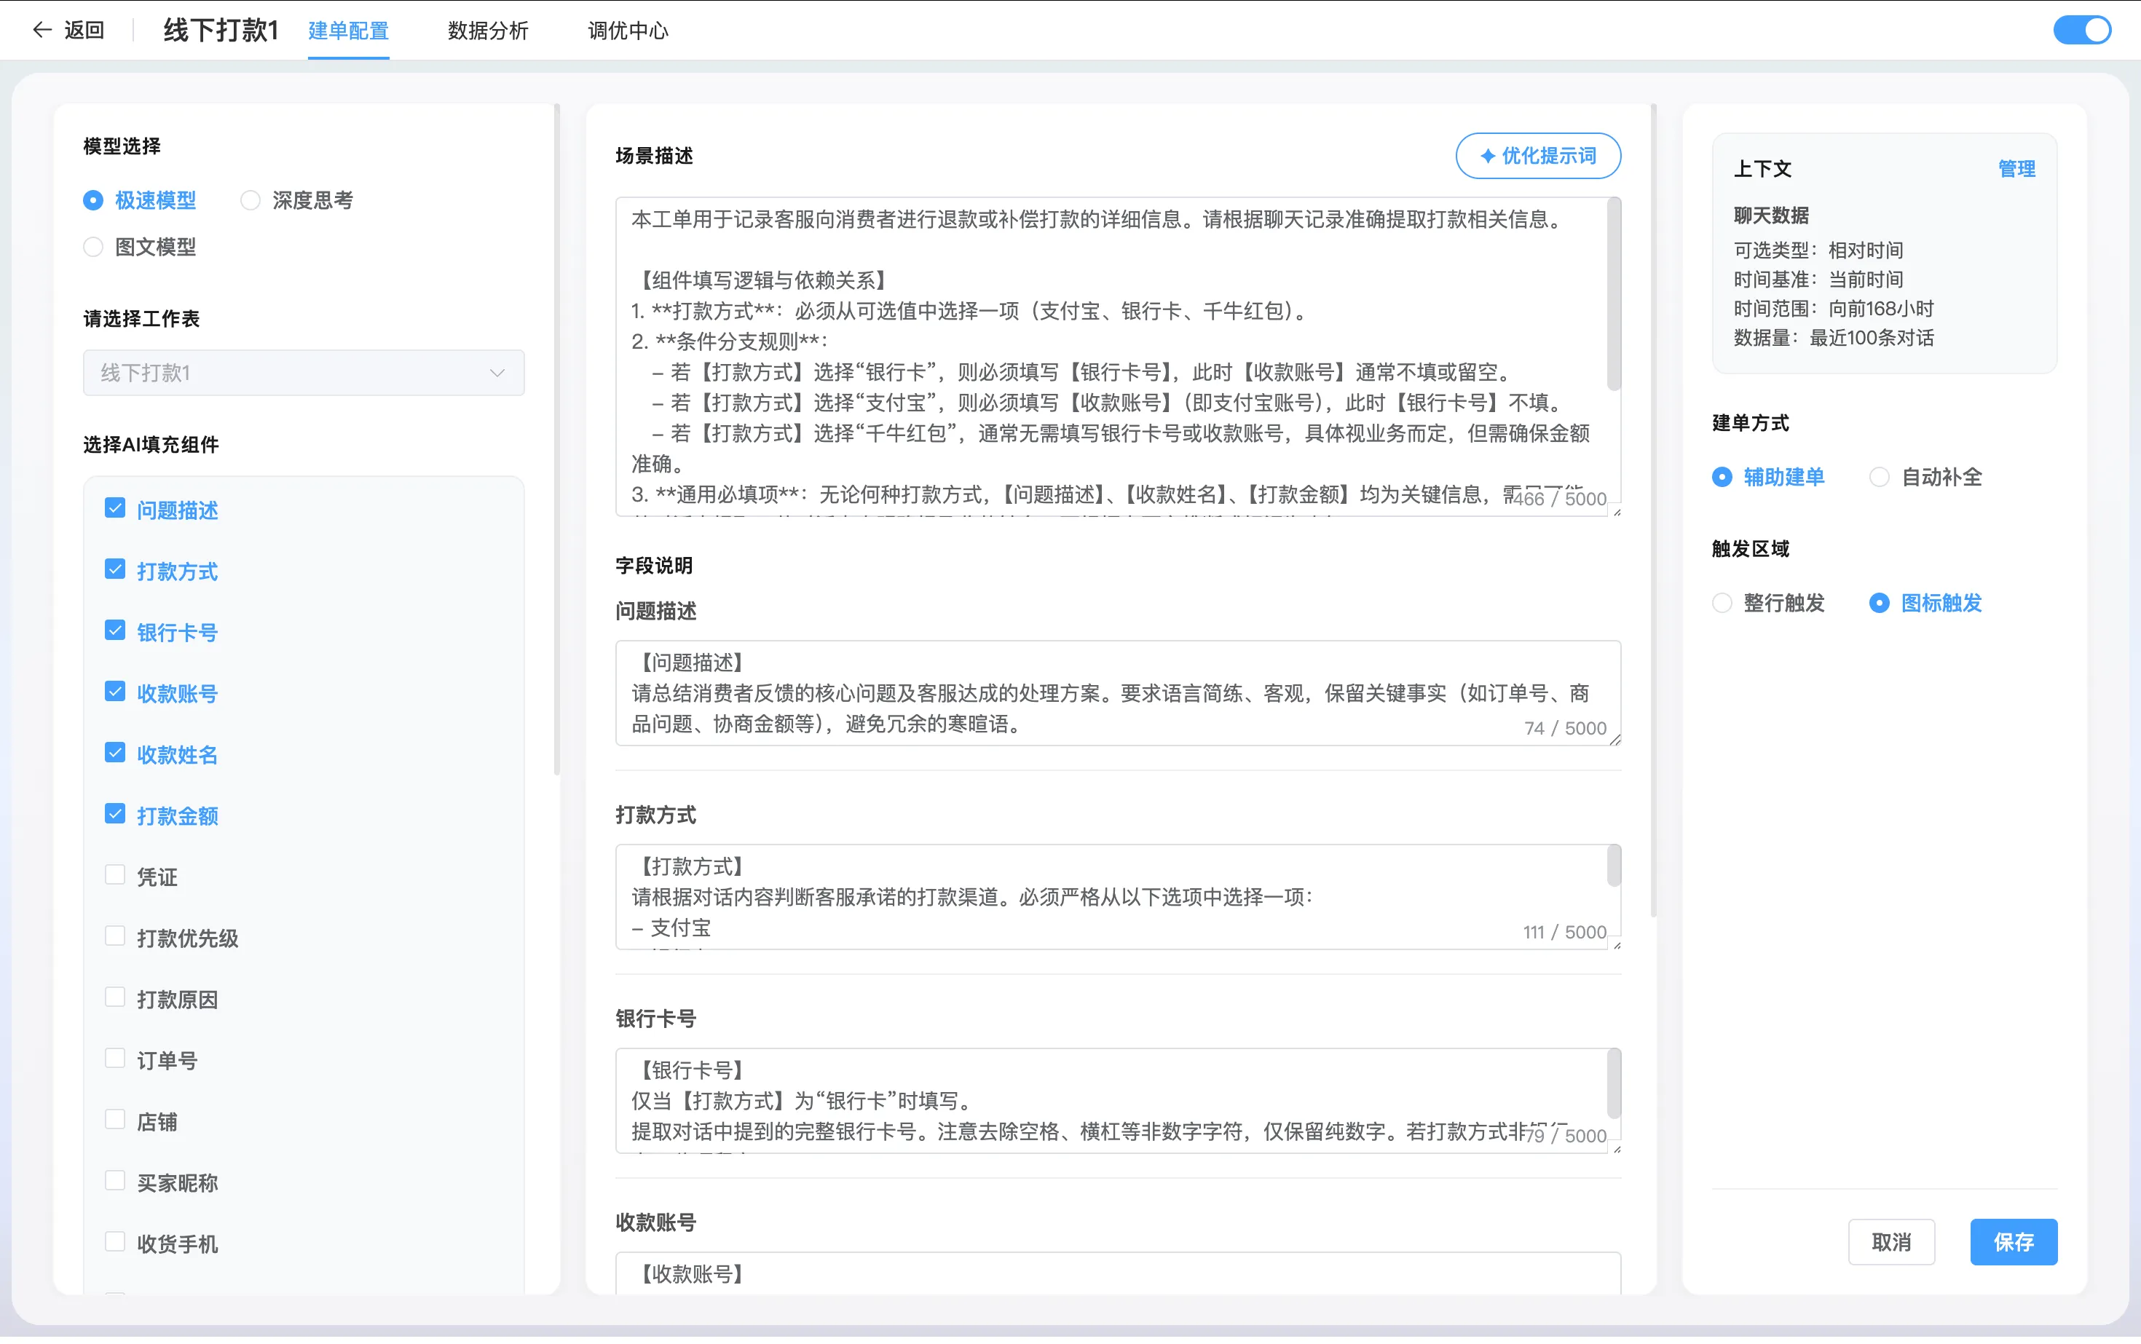Toggle the 银行卡号 checkbox
The width and height of the screenshot is (2141, 1344).
(x=115, y=632)
